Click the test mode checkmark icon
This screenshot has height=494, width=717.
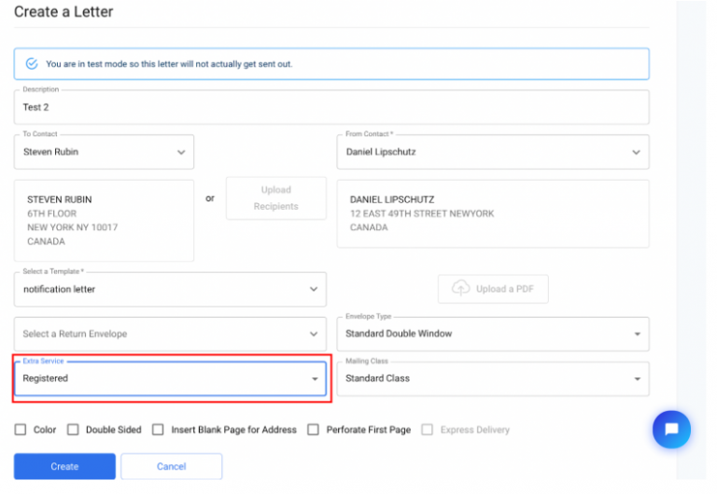coord(32,64)
